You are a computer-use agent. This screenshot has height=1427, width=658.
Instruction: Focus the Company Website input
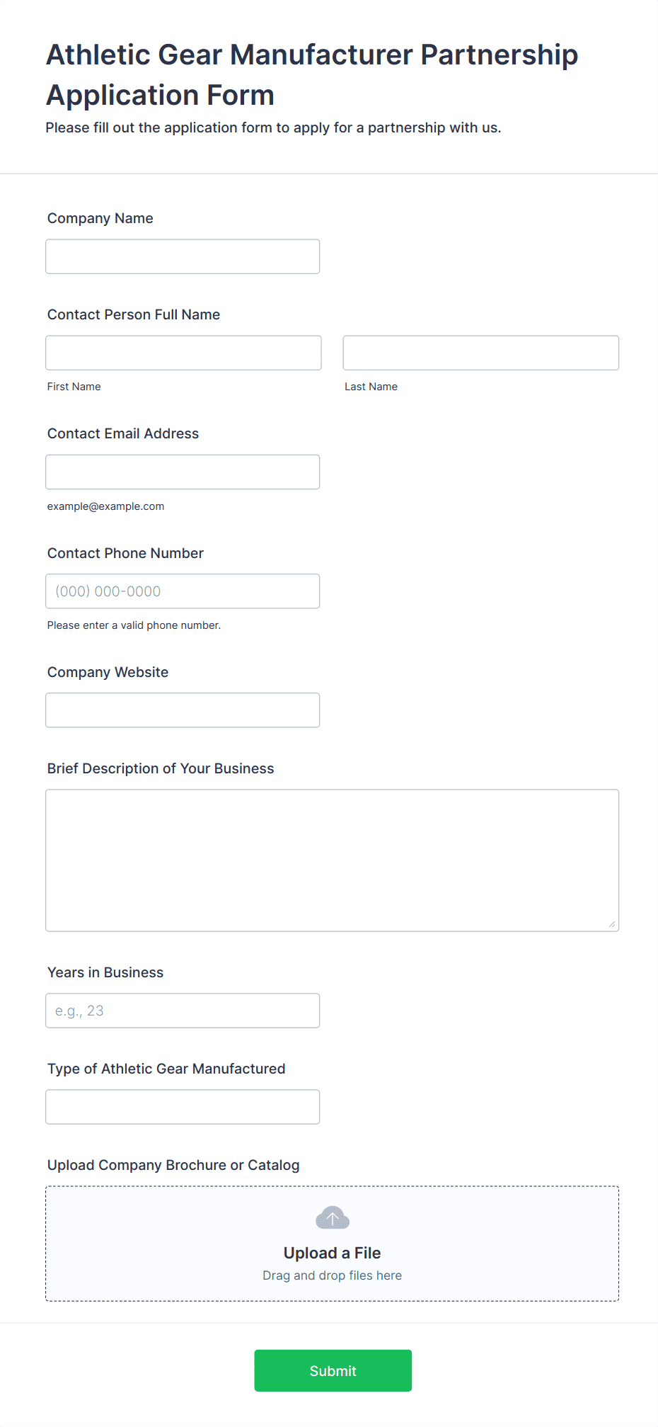pyautogui.click(x=183, y=710)
